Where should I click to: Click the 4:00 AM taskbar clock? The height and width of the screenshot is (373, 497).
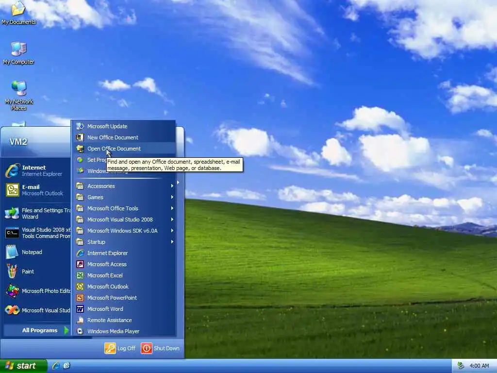tap(479, 366)
